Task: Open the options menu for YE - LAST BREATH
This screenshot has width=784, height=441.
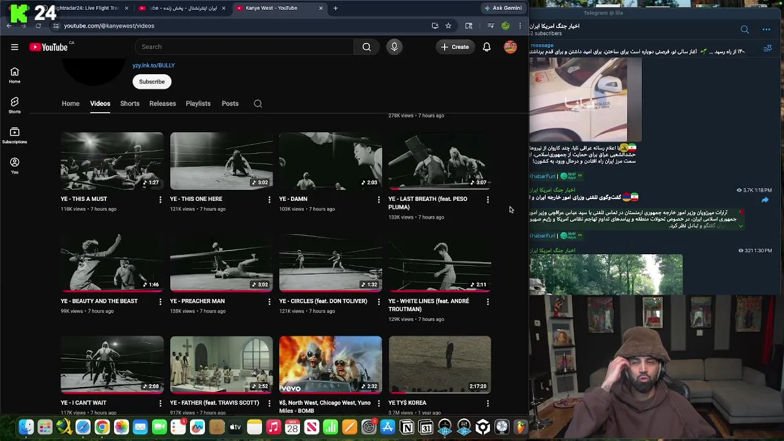Action: (488, 200)
